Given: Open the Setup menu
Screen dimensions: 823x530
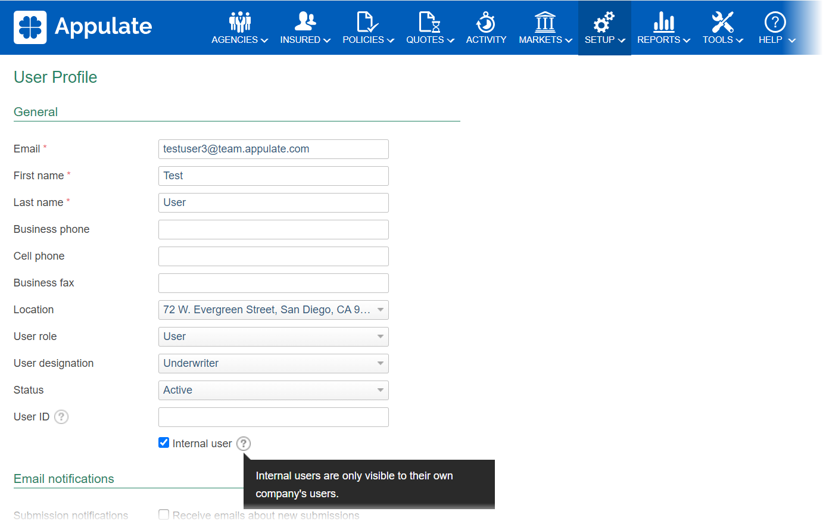Looking at the screenshot, I should tap(604, 28).
